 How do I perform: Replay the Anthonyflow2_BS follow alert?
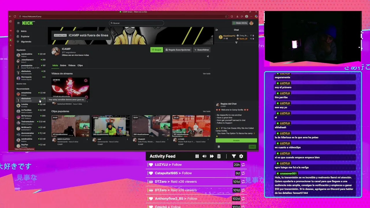pyautogui.click(x=243, y=199)
